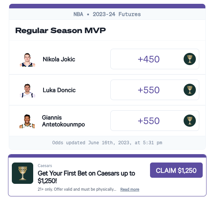Click the small Caesars label above promo headline

click(45, 166)
